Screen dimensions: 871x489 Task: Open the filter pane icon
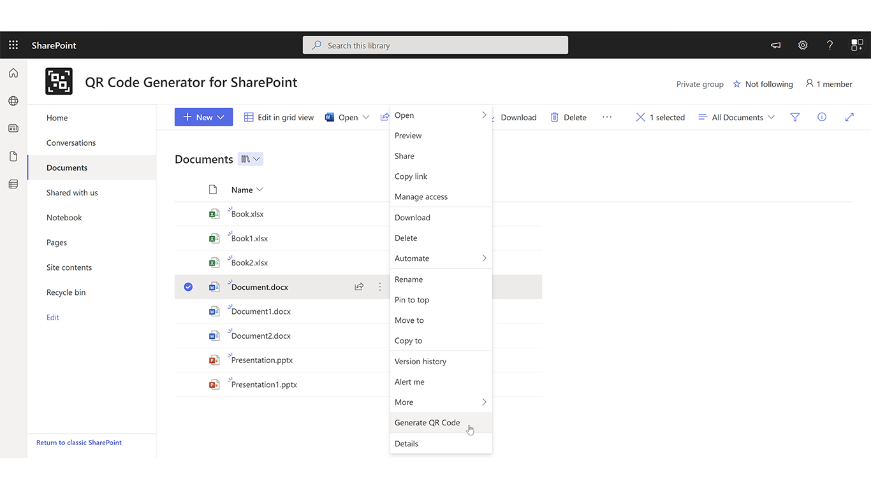coord(795,117)
